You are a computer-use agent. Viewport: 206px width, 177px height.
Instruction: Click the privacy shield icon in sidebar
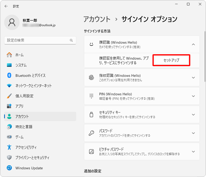(x=9, y=157)
